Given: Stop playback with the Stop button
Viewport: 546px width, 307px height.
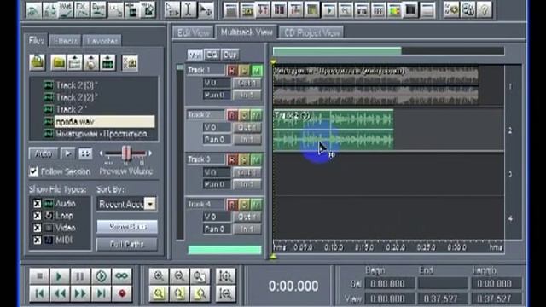Looking at the screenshot, I should (39, 276).
